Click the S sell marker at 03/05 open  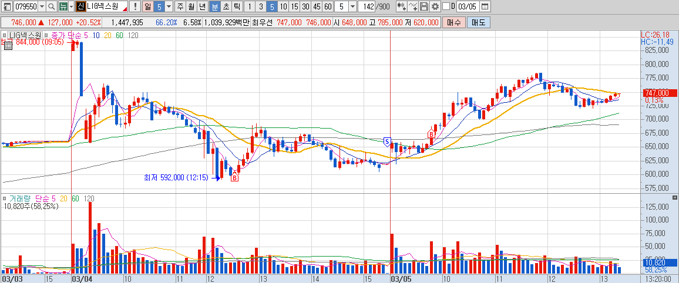click(387, 141)
